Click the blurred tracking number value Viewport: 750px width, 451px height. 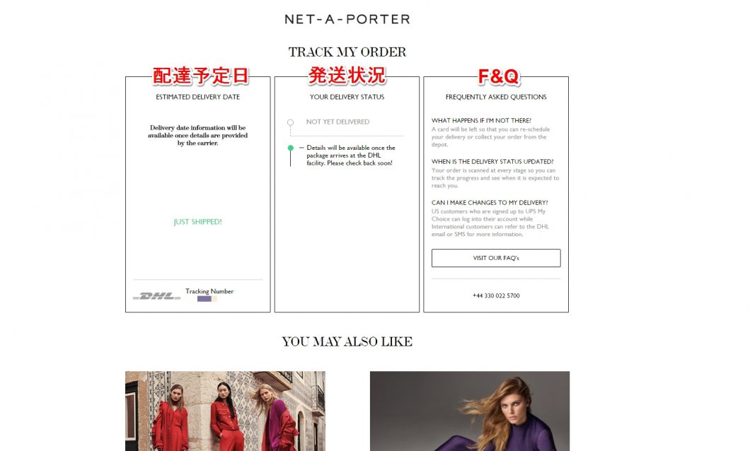tap(207, 299)
